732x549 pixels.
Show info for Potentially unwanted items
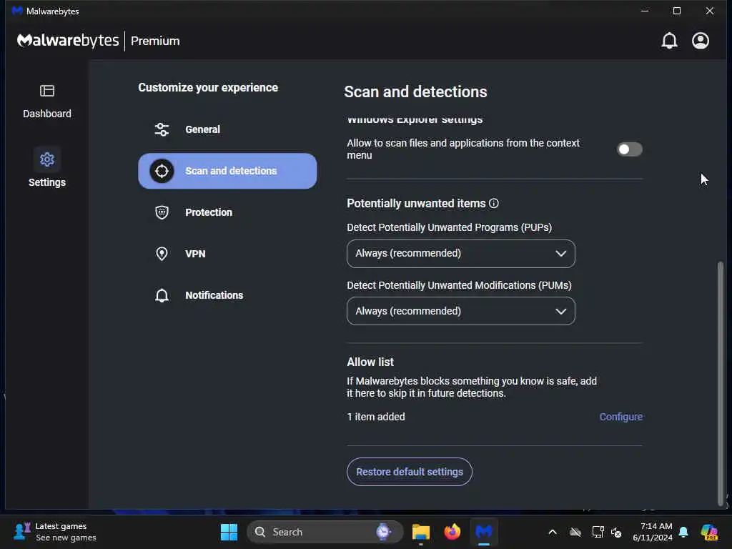493,204
